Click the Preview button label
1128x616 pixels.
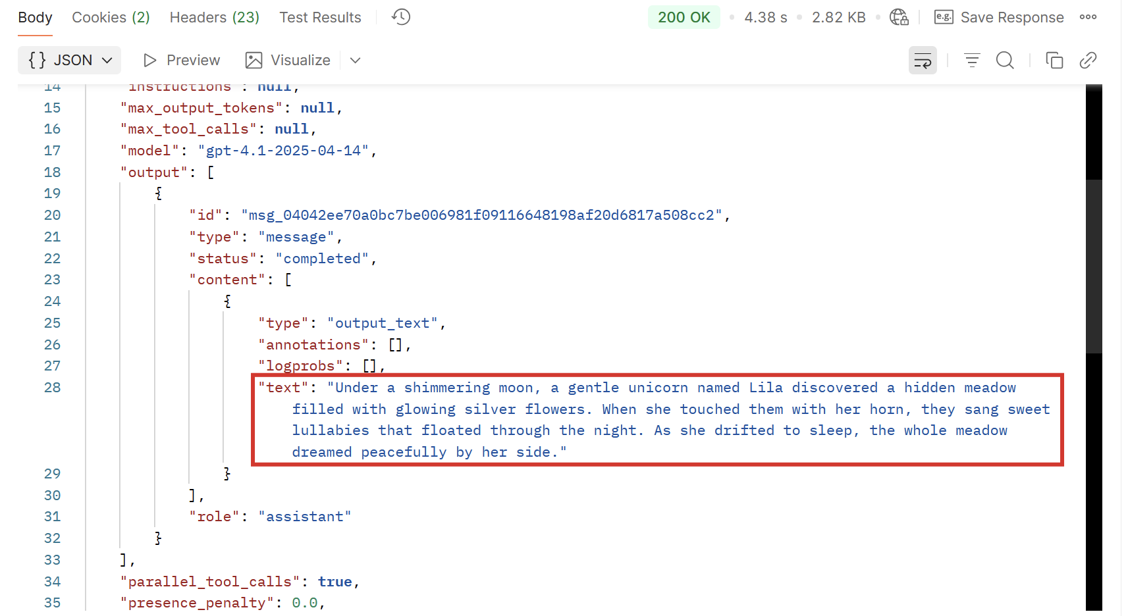pyautogui.click(x=193, y=61)
